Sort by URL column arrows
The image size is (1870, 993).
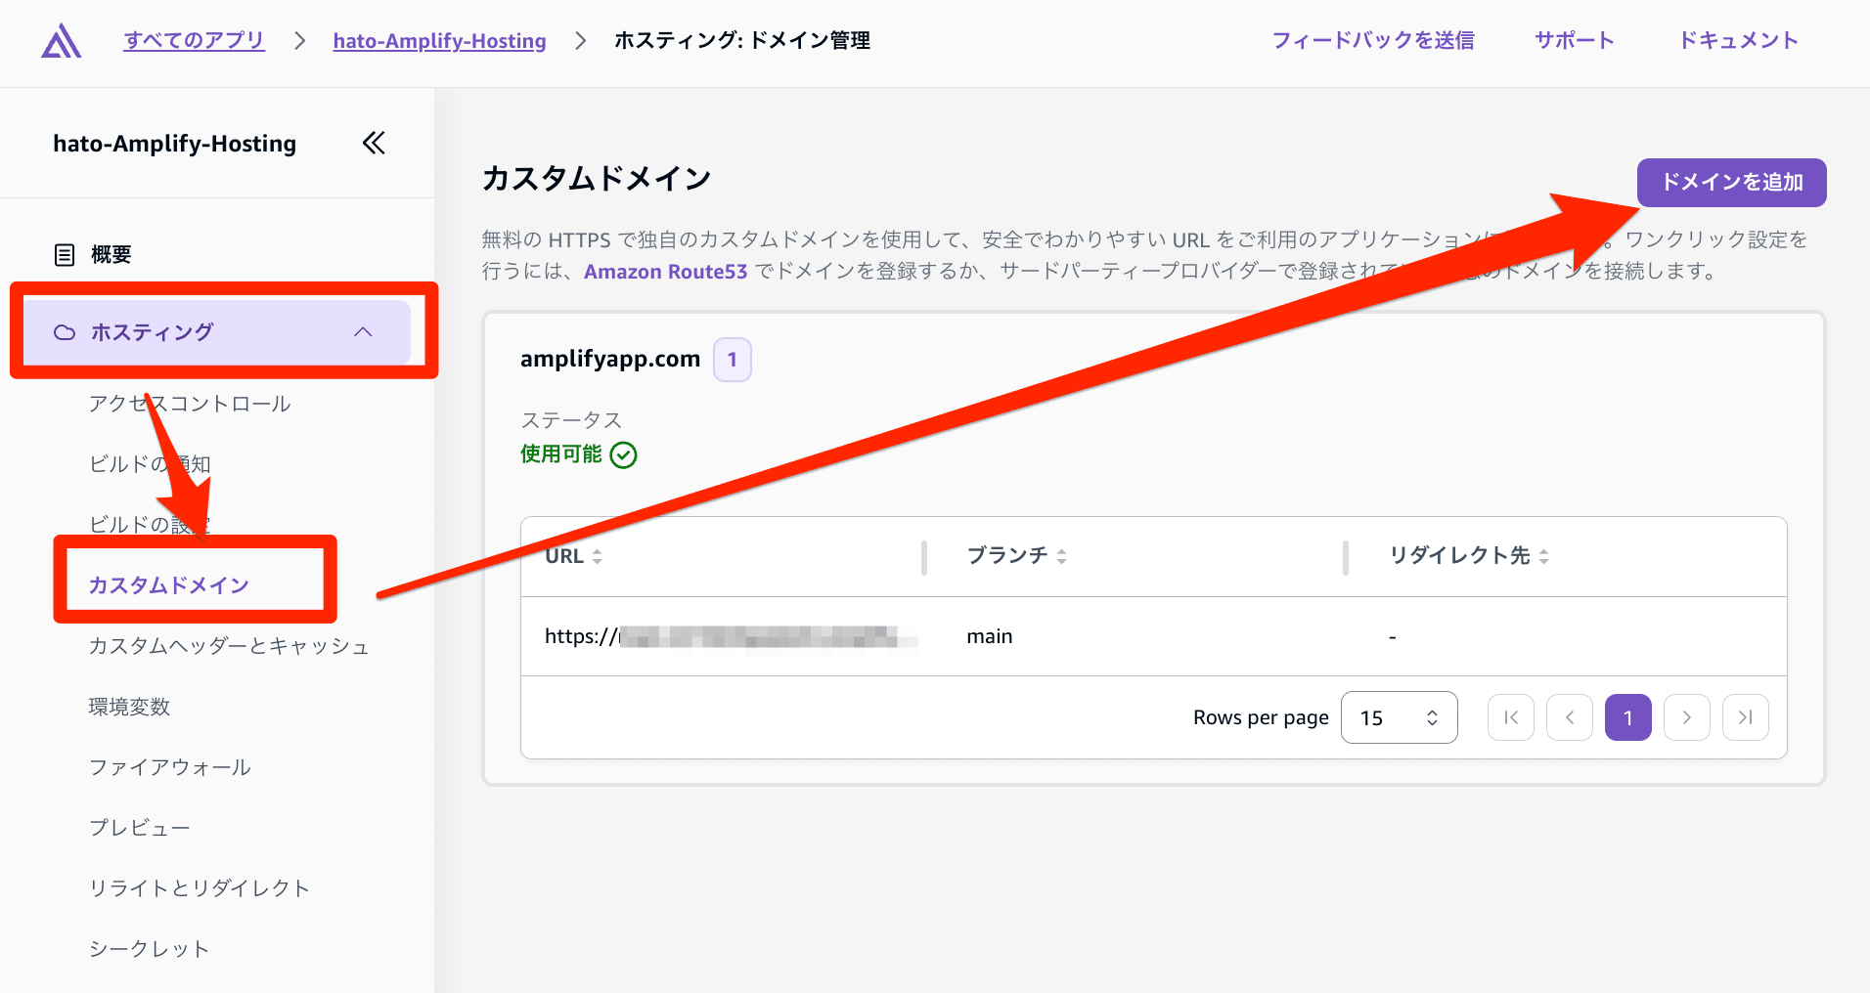tap(598, 556)
